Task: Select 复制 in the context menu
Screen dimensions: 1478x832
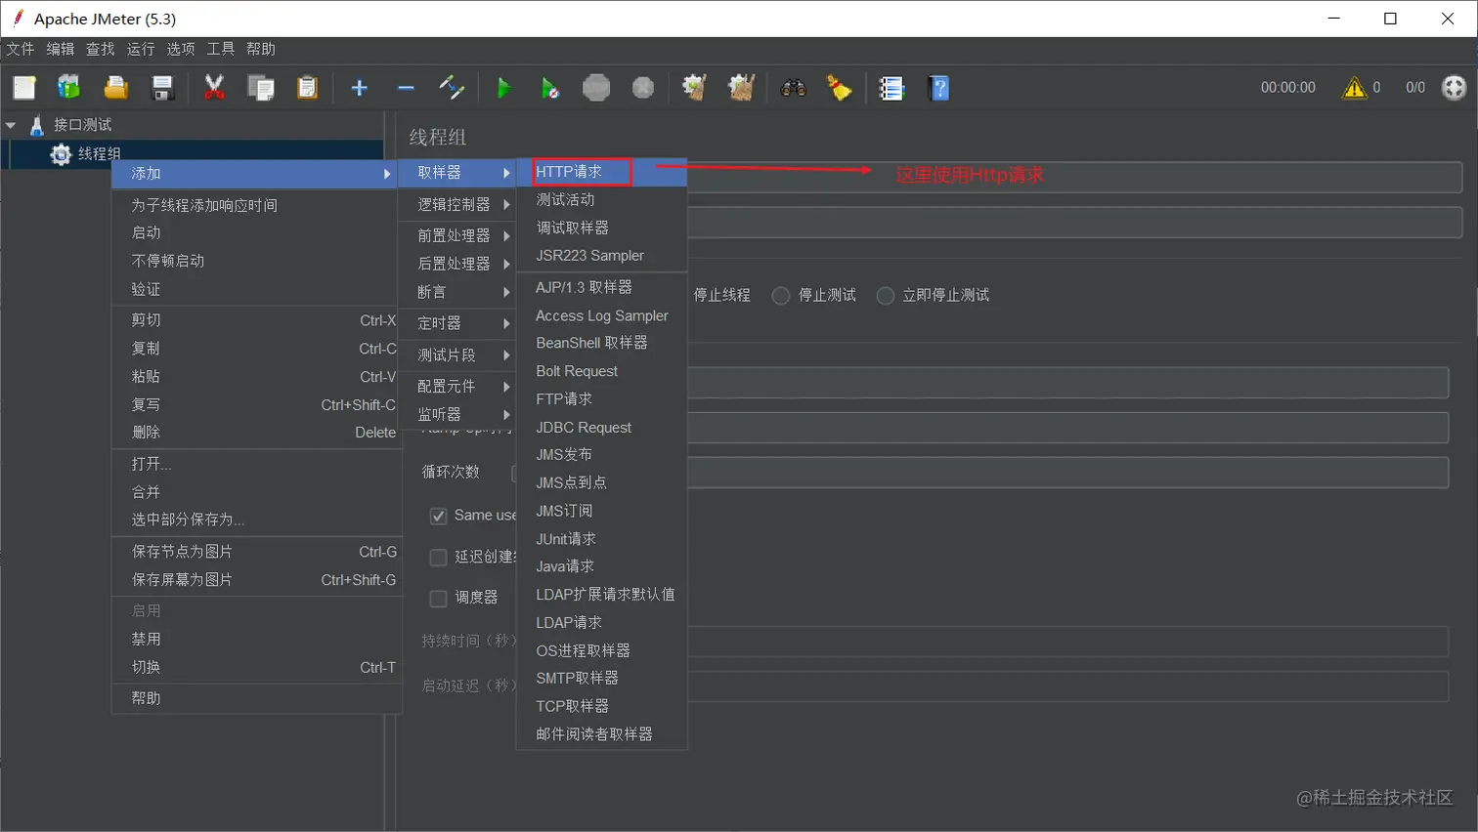Action: coord(257,349)
